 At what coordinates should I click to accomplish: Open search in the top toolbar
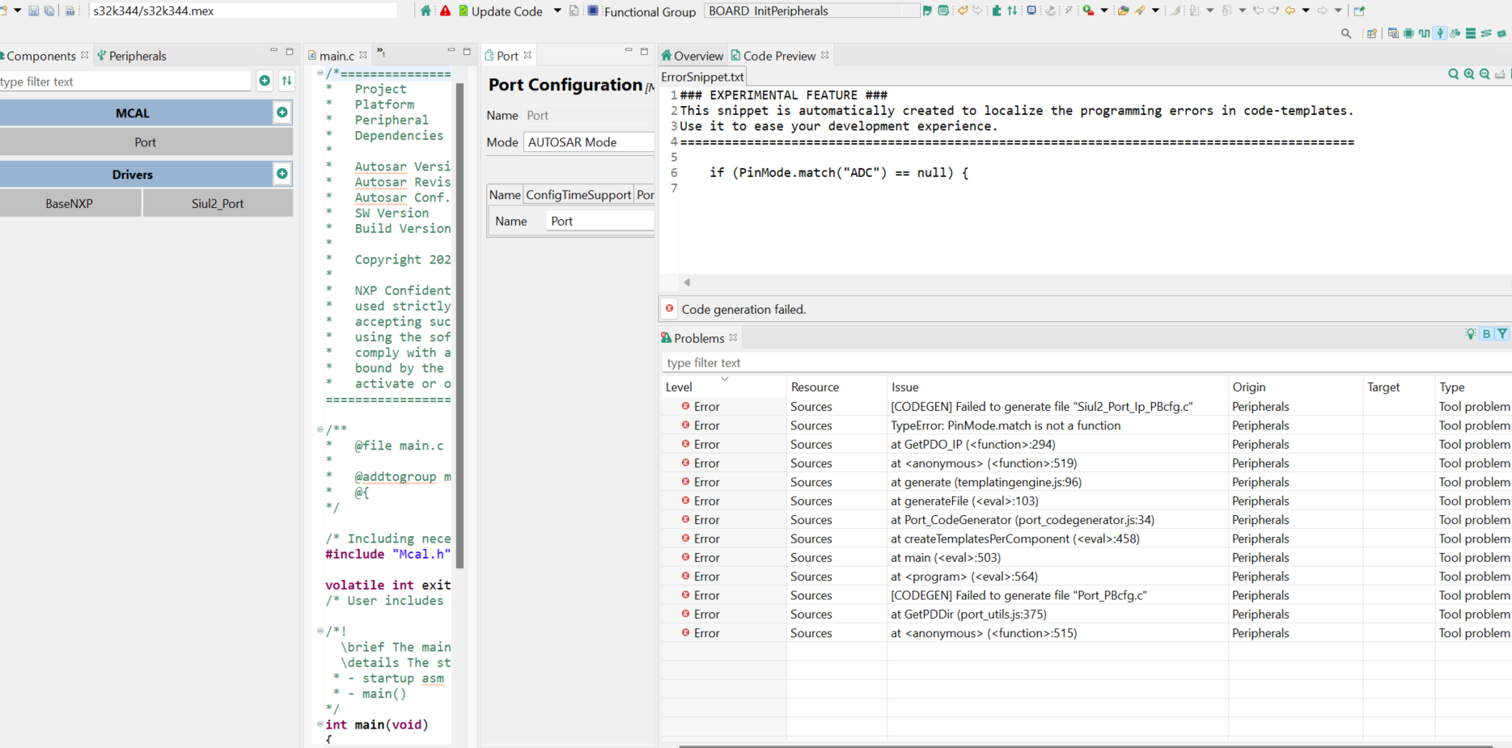(x=1346, y=33)
